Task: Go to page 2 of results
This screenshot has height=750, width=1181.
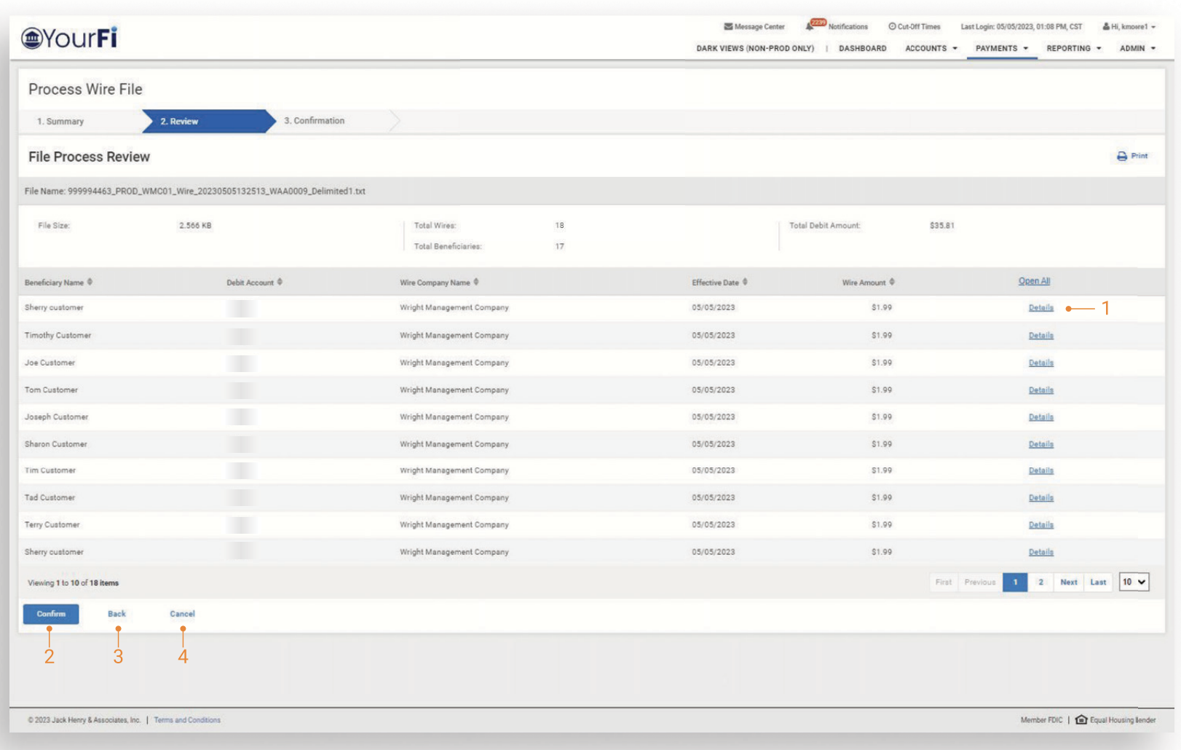Action: pyautogui.click(x=1040, y=582)
